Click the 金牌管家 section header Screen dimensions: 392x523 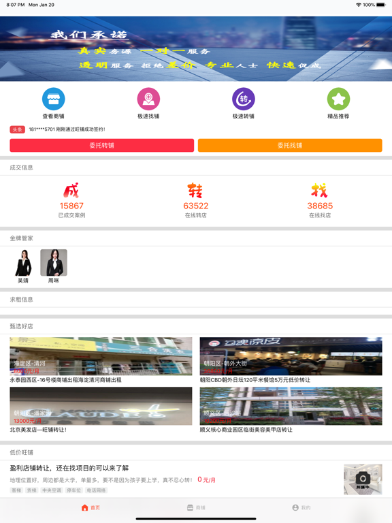(21, 238)
